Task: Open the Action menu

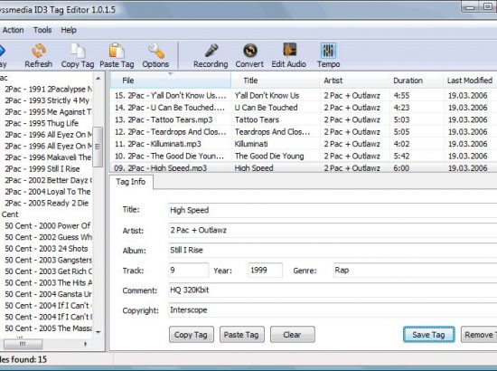Action: tap(13, 30)
